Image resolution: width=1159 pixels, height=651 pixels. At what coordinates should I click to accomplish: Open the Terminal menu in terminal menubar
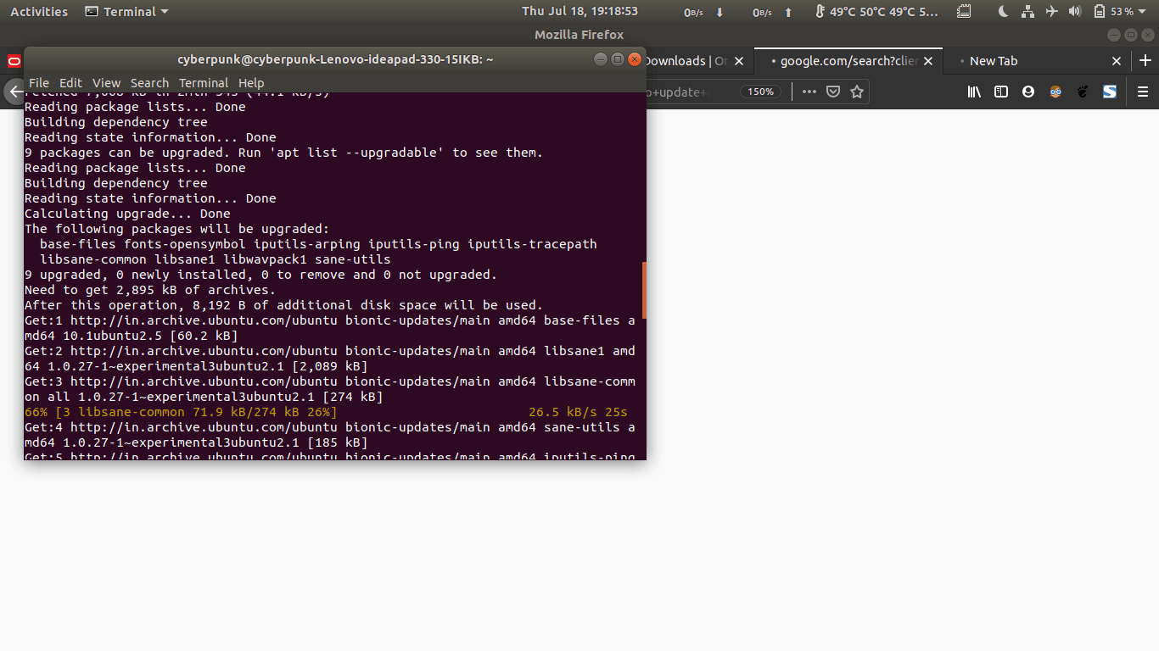pyautogui.click(x=204, y=83)
